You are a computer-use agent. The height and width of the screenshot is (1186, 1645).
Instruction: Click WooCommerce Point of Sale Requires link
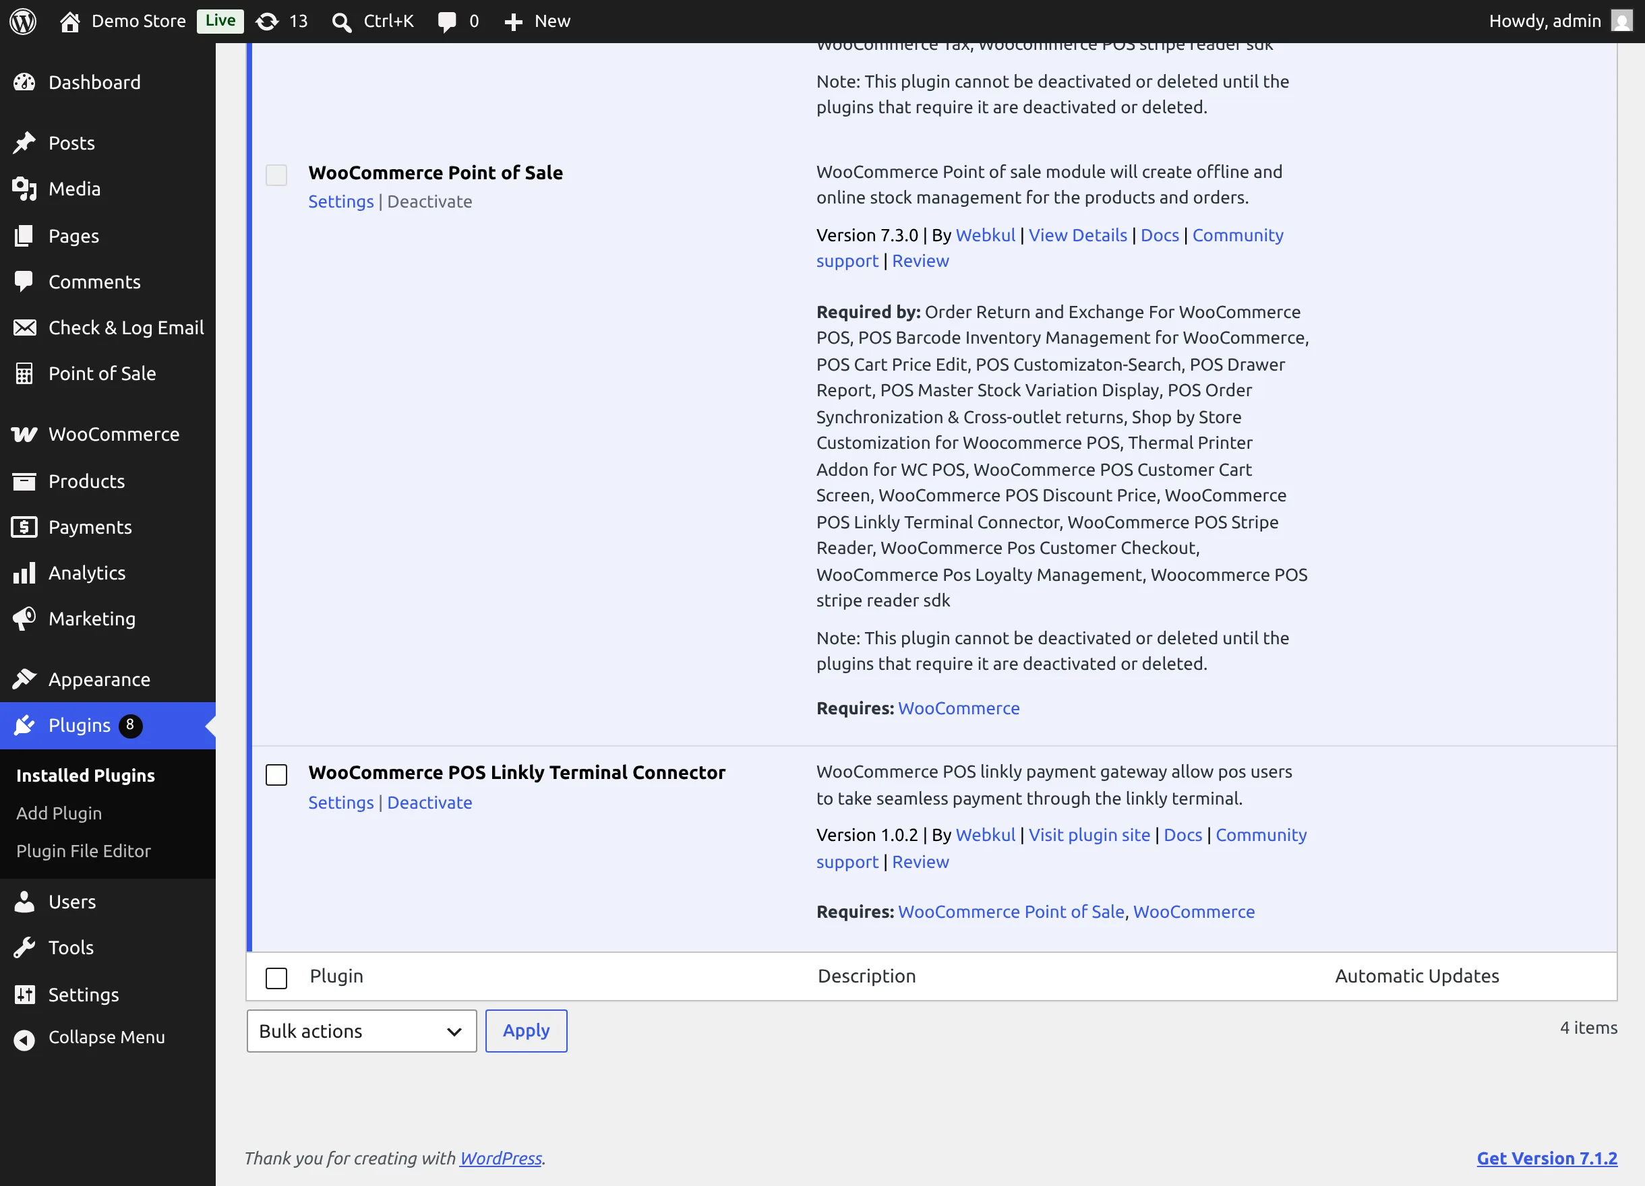tap(959, 708)
